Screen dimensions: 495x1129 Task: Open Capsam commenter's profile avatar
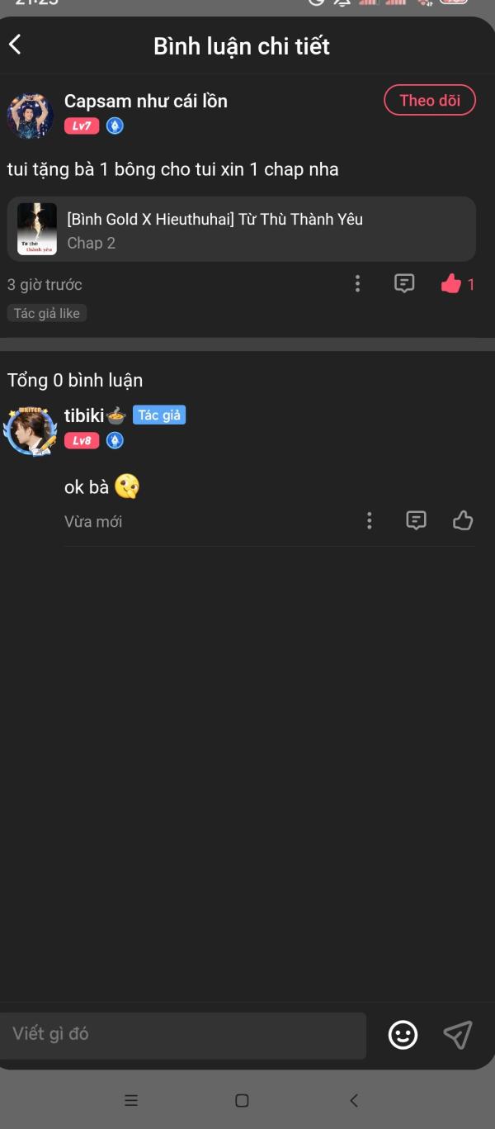[31, 115]
